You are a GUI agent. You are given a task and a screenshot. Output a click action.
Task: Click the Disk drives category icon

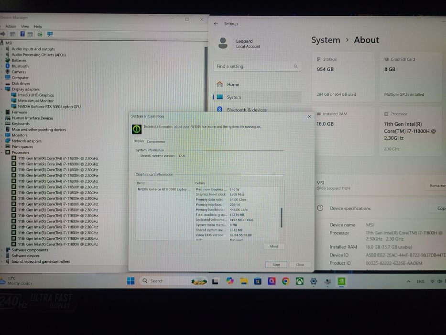(8, 83)
